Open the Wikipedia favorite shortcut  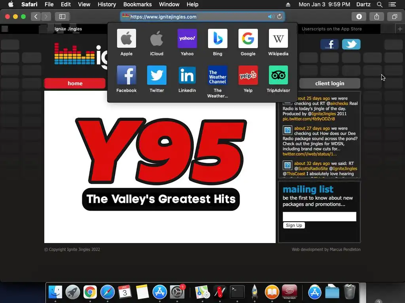pos(278,42)
